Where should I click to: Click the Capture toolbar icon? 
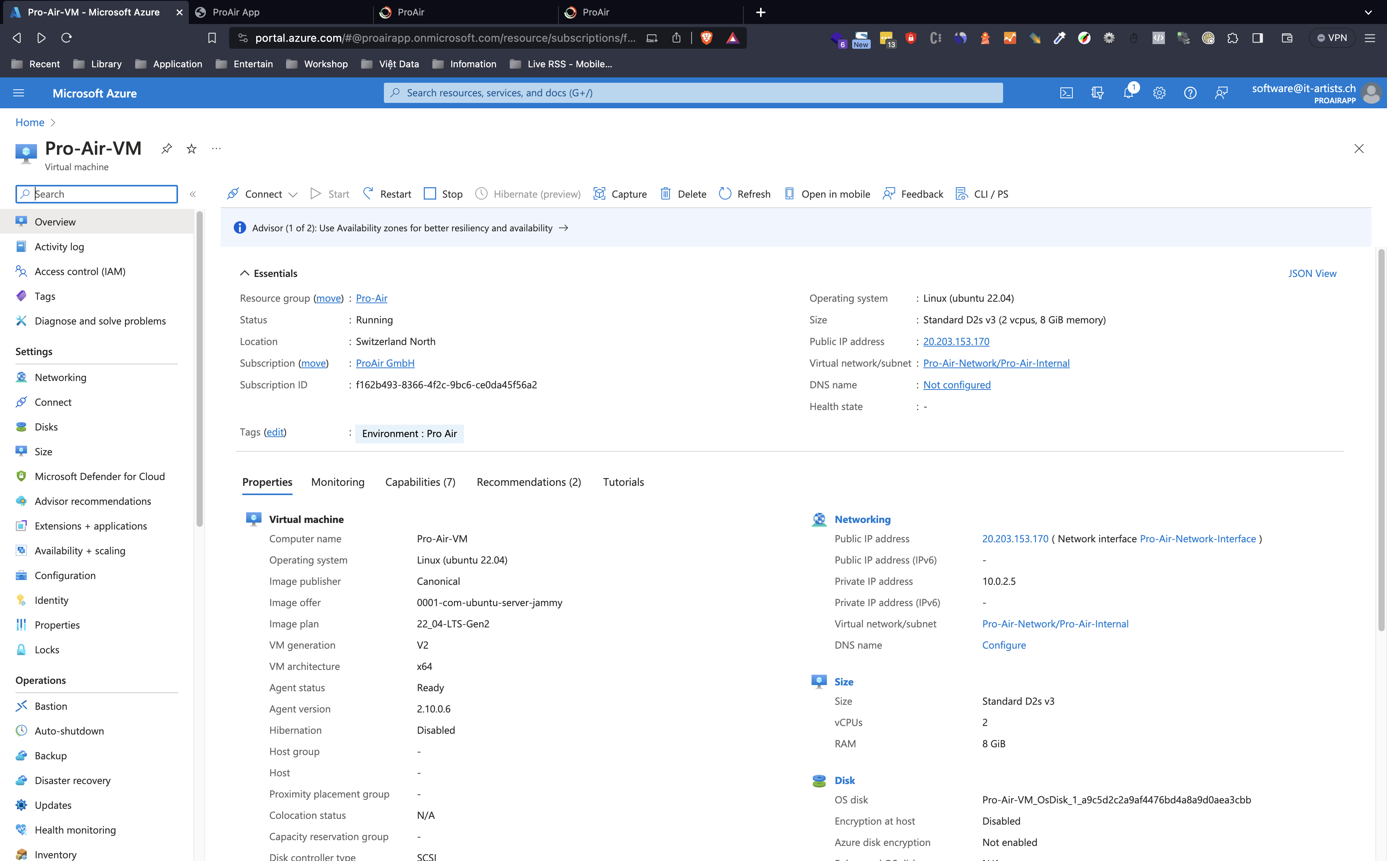620,194
